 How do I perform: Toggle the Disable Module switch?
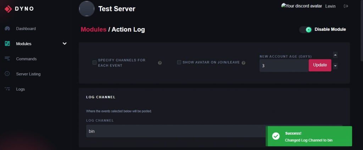point(305,29)
